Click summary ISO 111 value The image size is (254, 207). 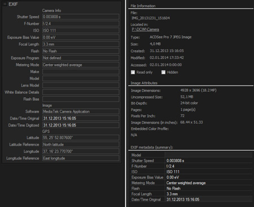click(173, 172)
